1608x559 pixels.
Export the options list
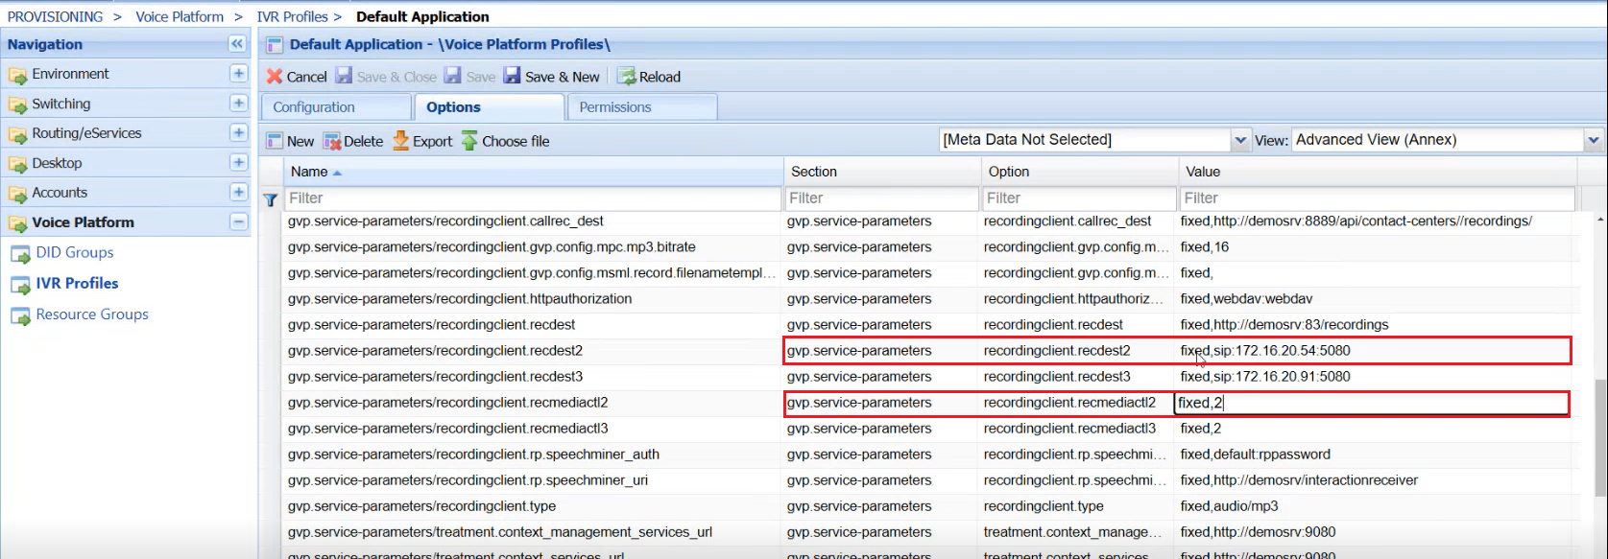pyautogui.click(x=422, y=141)
